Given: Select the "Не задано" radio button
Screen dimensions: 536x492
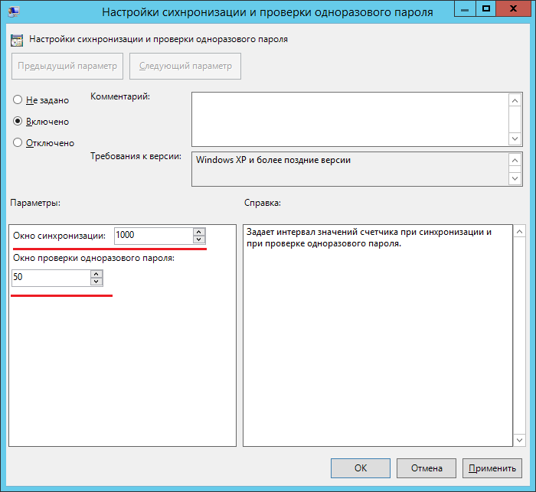Looking at the screenshot, I should click(x=18, y=100).
